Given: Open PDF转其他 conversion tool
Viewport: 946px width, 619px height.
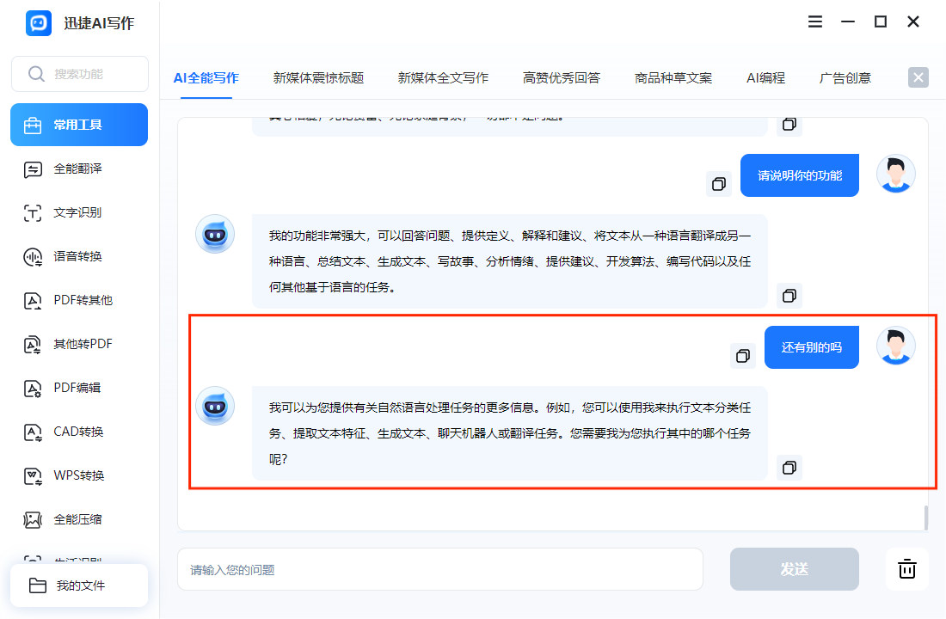Looking at the screenshot, I should coord(72,300).
